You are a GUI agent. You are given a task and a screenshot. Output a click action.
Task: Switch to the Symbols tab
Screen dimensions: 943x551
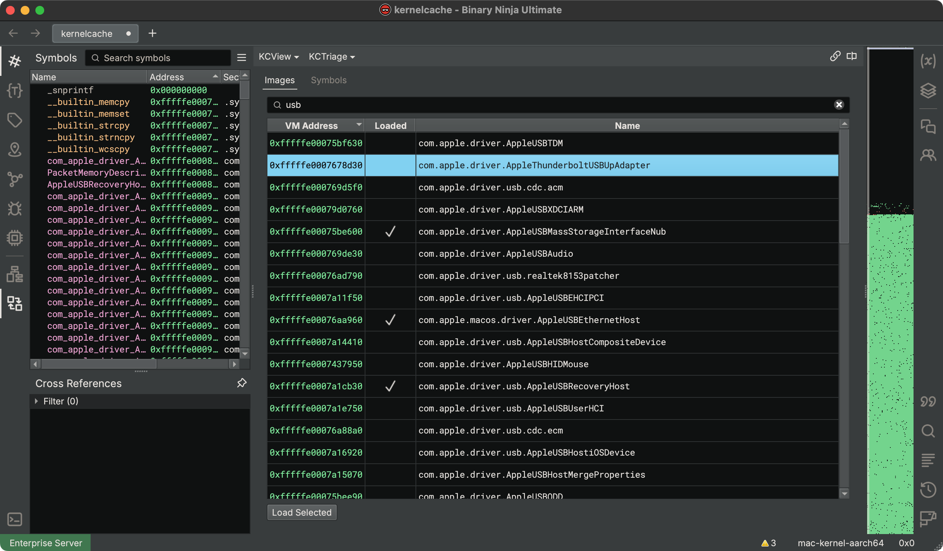point(329,80)
